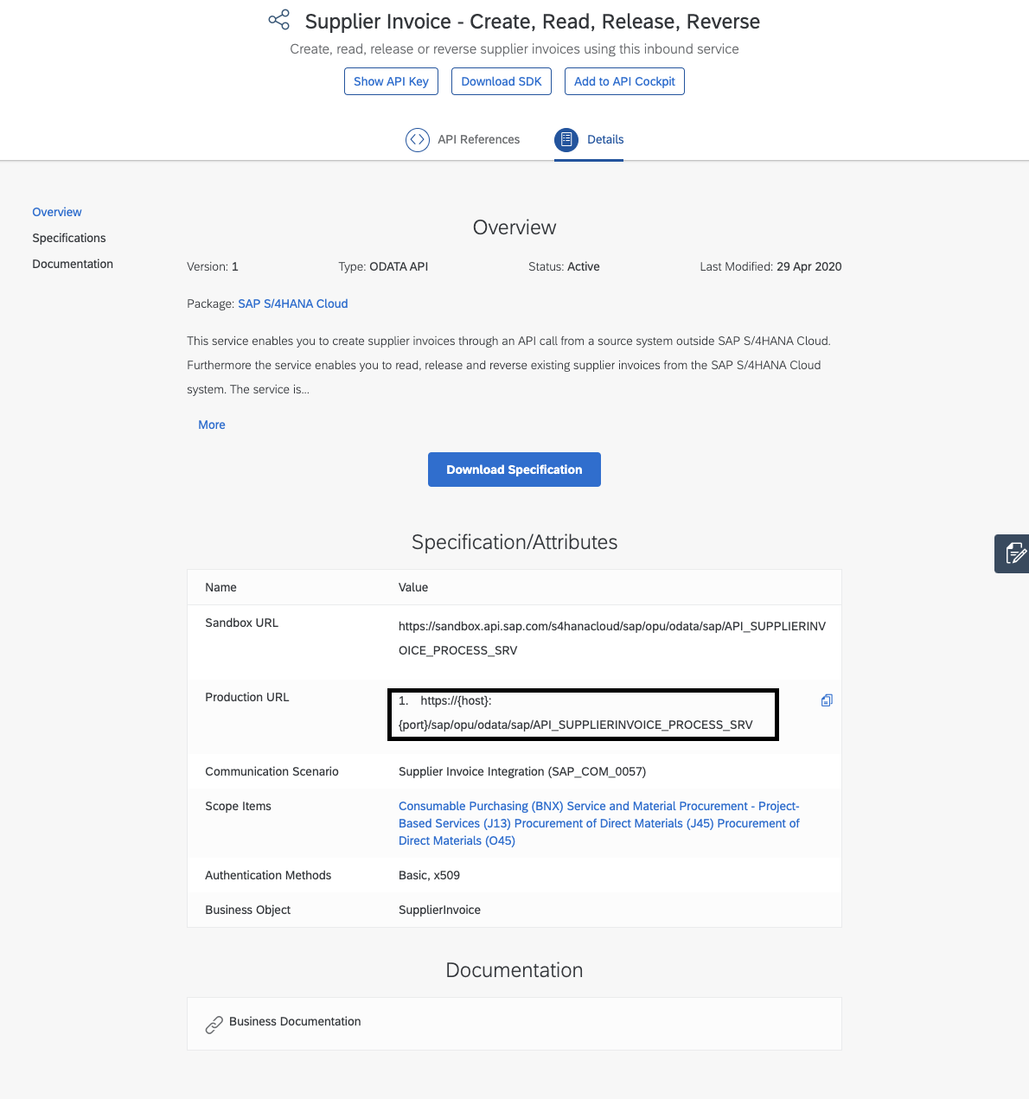Copy the Production URL using the copy icon
Viewport: 1029px width, 1099px height.
pyautogui.click(x=826, y=700)
